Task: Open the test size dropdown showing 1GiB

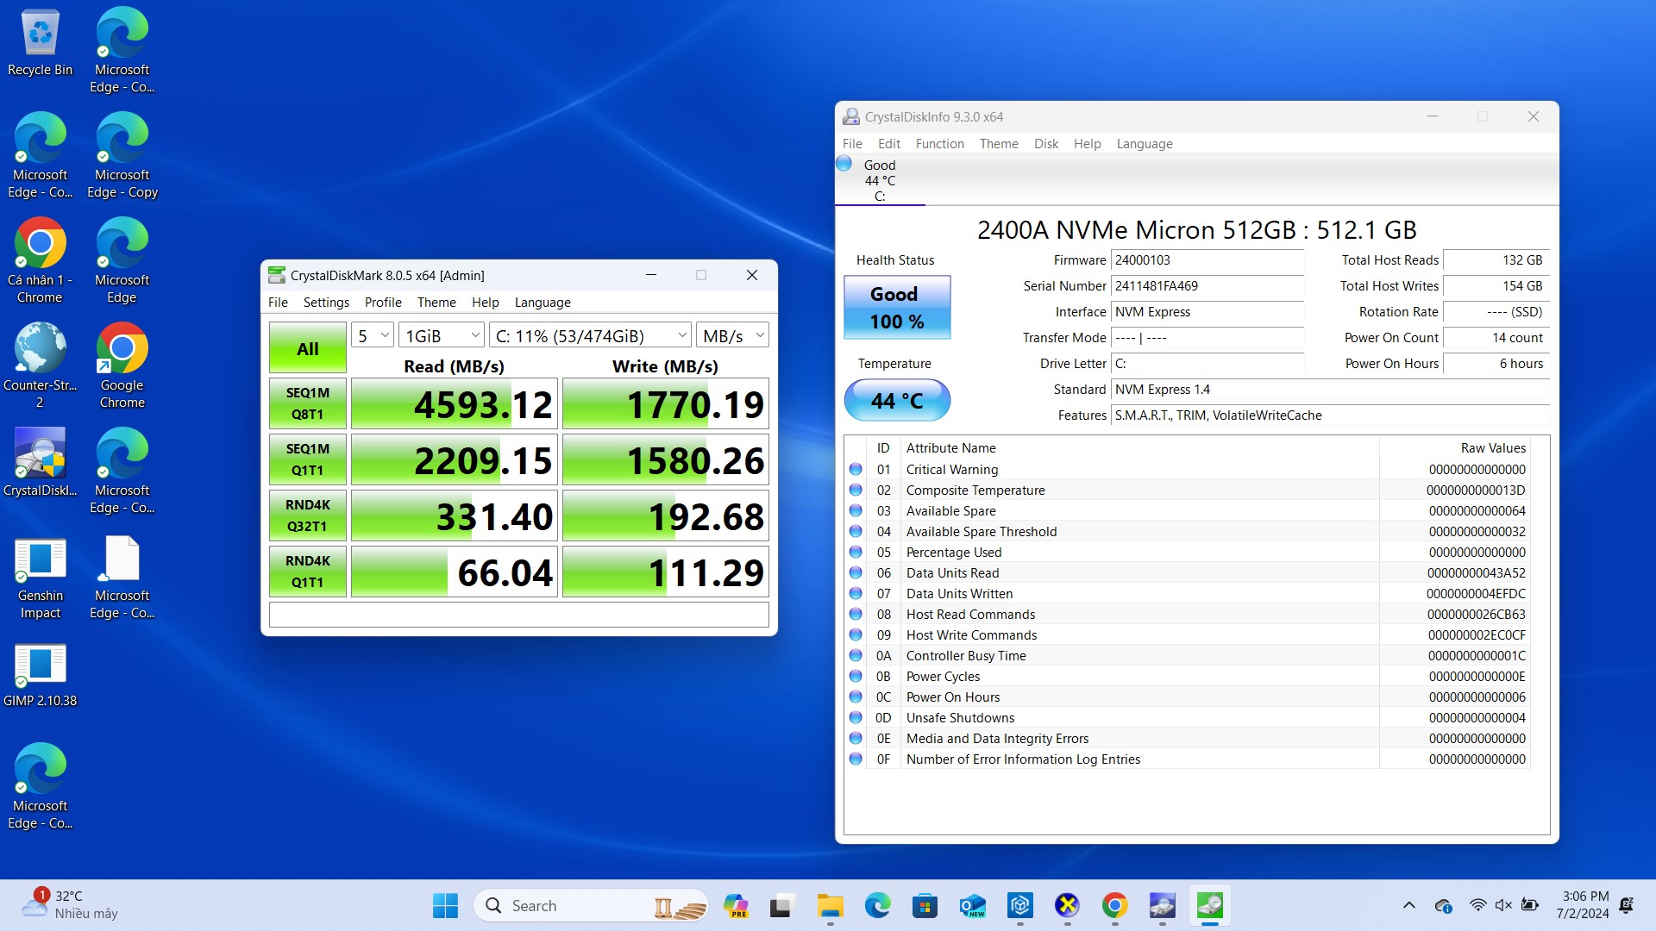Action: (x=442, y=335)
